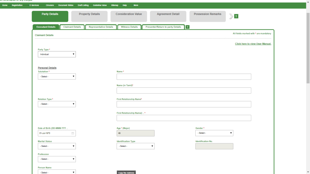
Task: Click the next-step chevron arrow after Possession Remarks
Action: (x=231, y=16)
